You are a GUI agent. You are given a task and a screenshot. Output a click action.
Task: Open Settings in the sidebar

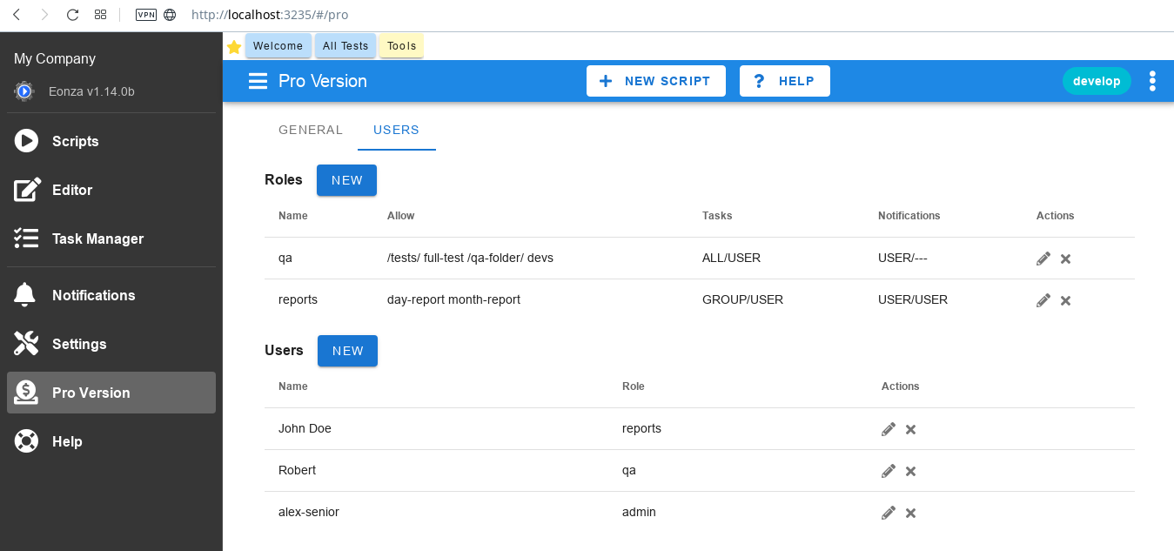click(x=111, y=344)
